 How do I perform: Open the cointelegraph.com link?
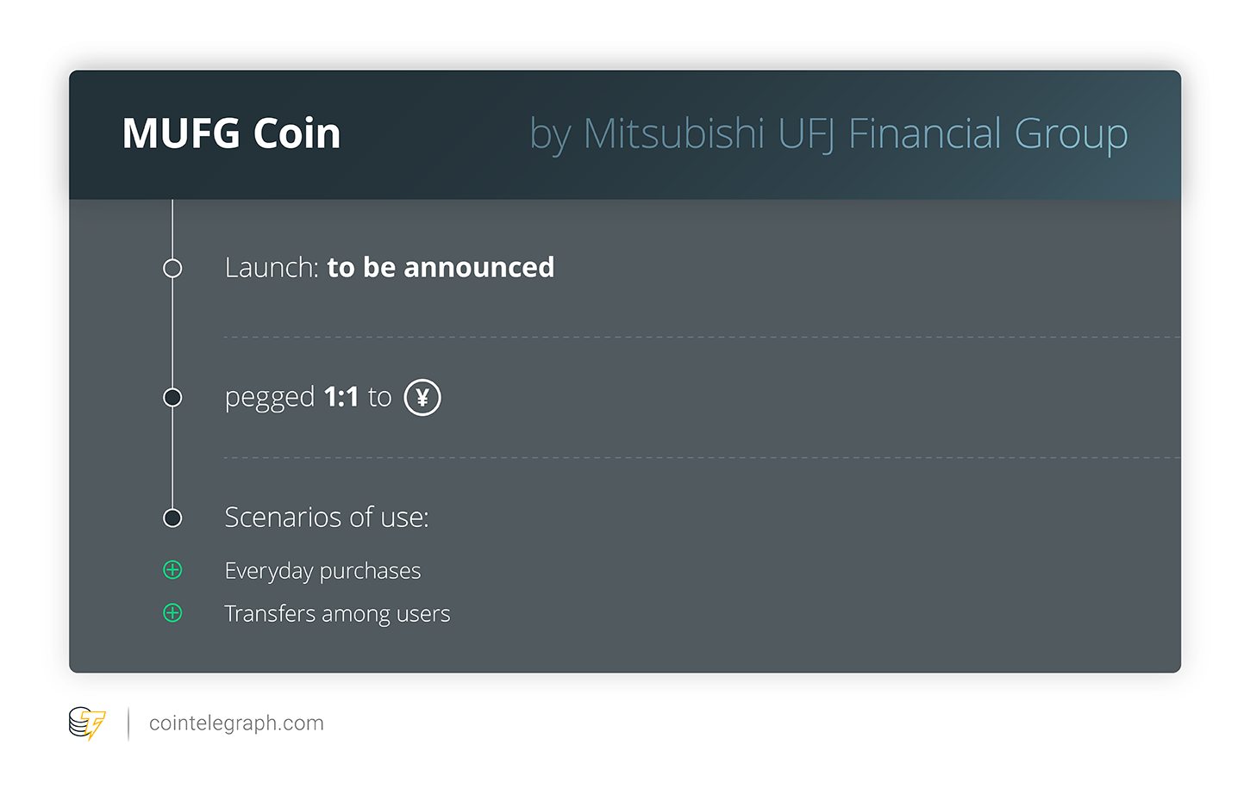point(236,723)
